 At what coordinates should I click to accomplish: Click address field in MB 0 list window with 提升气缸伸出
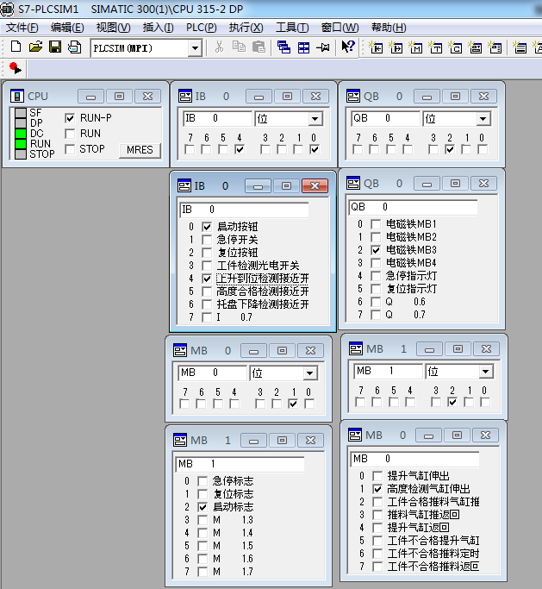[414, 459]
